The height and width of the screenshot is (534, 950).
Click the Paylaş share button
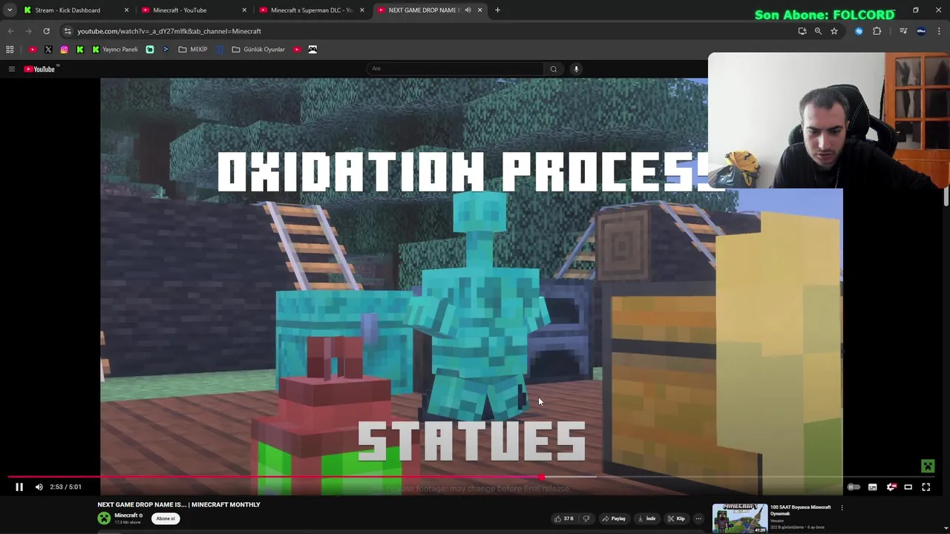[x=614, y=519]
